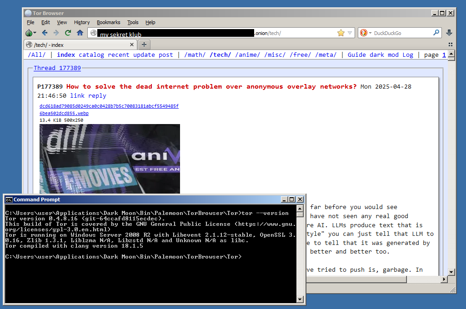Reload the page with the refresh icon

pyautogui.click(x=68, y=33)
